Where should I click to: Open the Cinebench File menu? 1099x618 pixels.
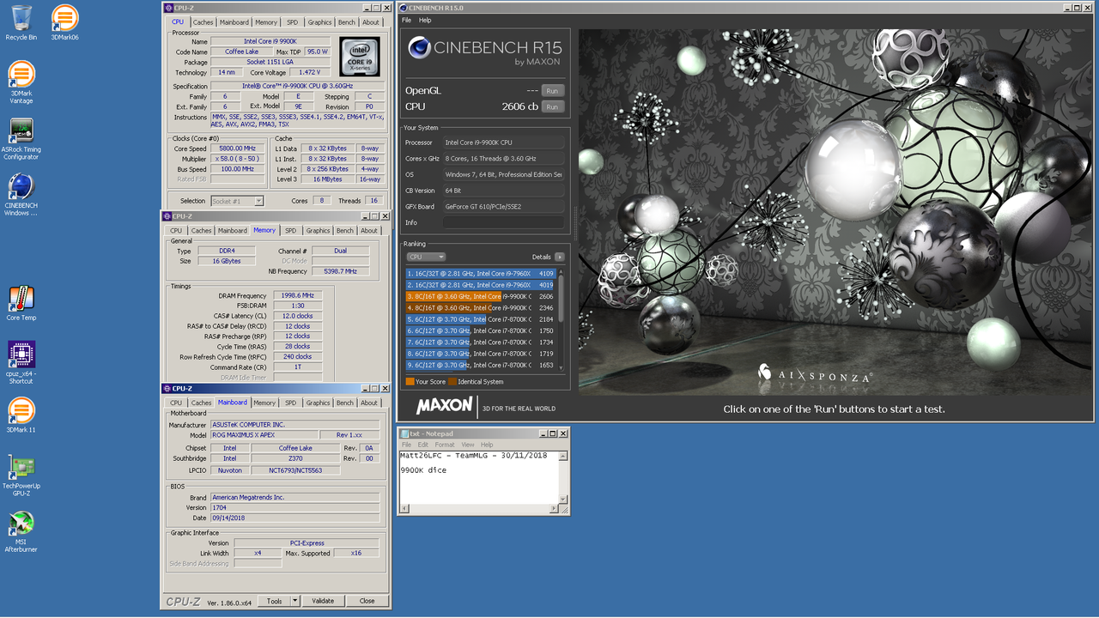click(x=406, y=20)
